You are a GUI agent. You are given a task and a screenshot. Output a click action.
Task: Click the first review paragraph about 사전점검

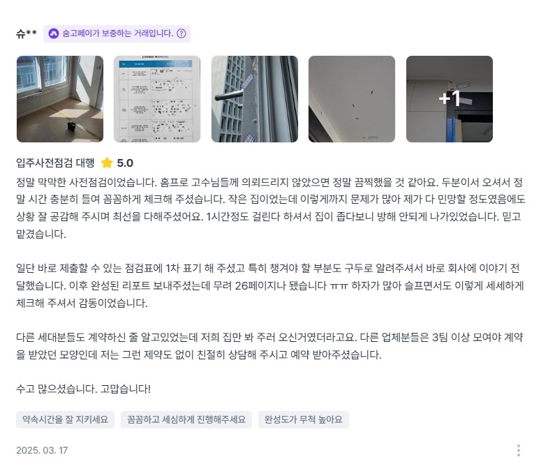point(271,208)
